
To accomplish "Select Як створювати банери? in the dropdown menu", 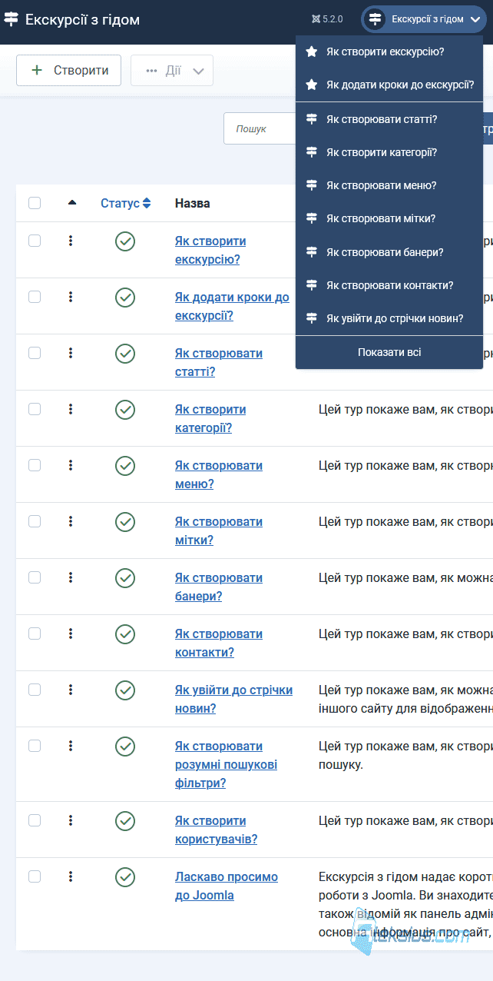I will point(389,252).
